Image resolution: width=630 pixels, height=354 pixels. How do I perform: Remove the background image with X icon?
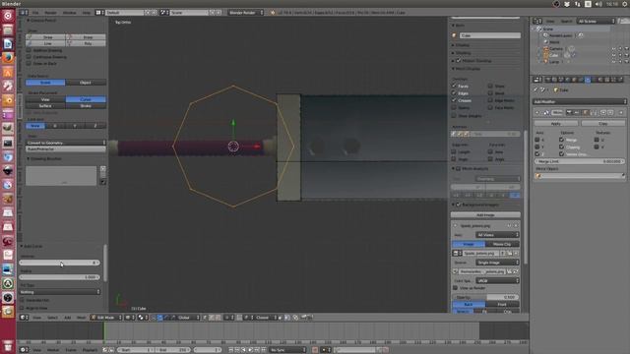[x=516, y=225]
